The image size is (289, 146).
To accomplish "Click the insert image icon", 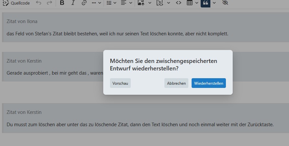I will (x=141, y=3).
